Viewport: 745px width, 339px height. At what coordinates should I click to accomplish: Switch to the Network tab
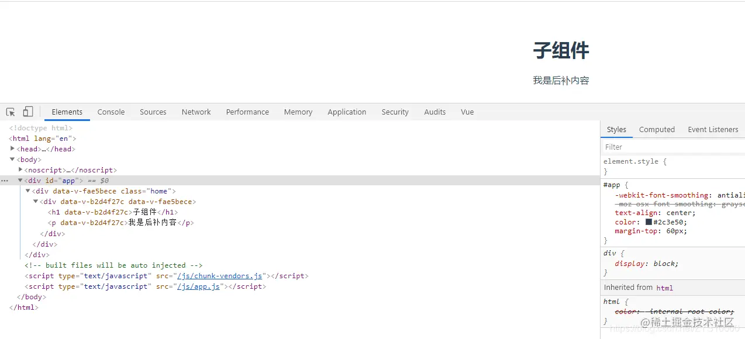[196, 112]
